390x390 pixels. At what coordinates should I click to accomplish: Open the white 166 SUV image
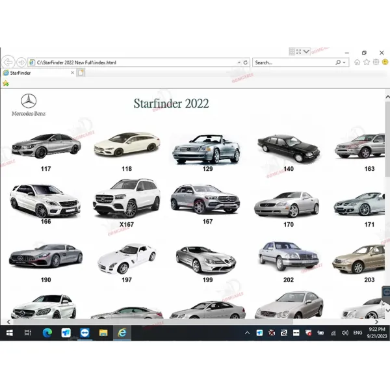45,201
